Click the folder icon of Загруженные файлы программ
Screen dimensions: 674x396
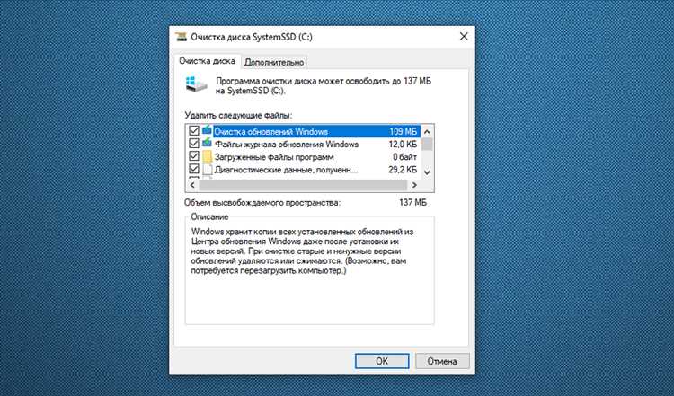(x=208, y=156)
